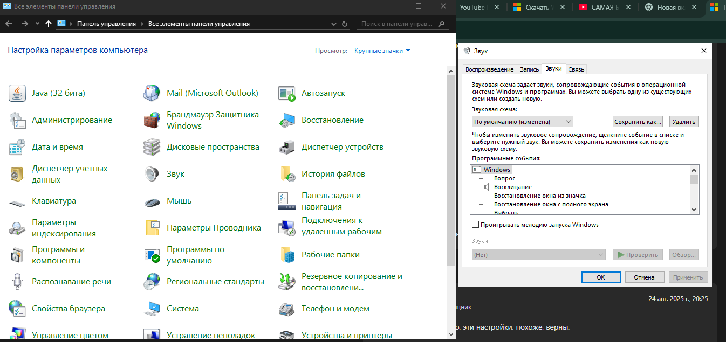Switch to the Запись tab
726x342 pixels.
[529, 69]
